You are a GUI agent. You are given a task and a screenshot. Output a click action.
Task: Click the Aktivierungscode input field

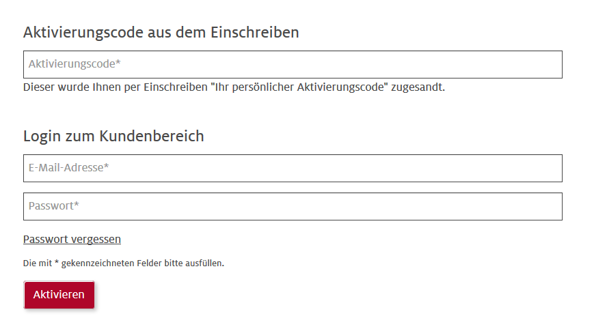point(293,64)
